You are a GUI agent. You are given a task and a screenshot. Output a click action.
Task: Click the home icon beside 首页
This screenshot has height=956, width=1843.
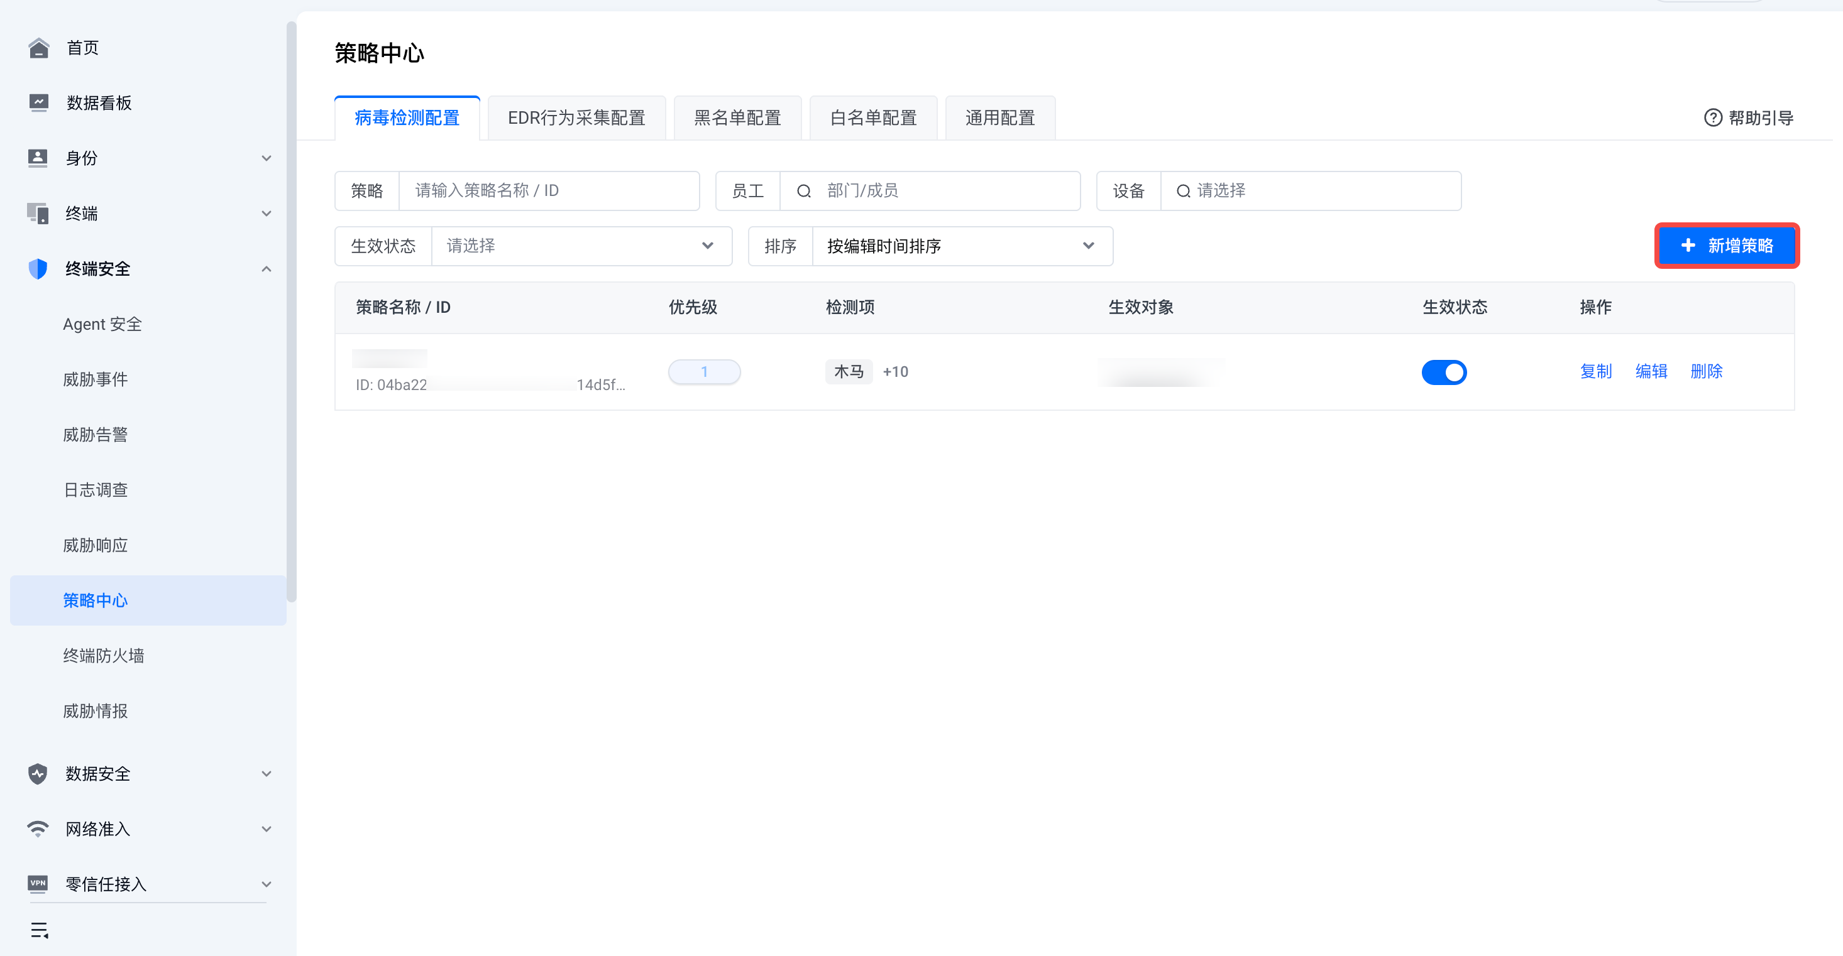38,48
